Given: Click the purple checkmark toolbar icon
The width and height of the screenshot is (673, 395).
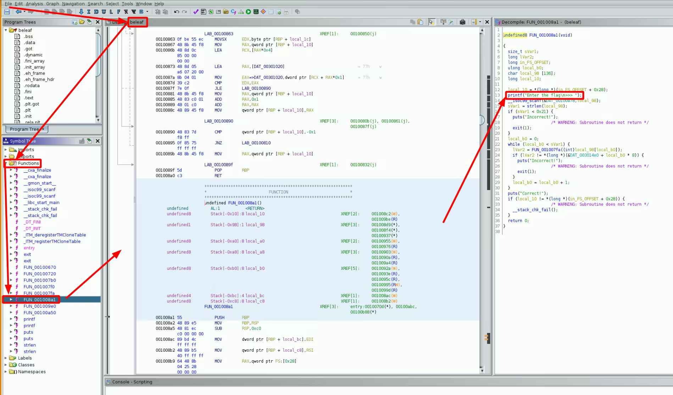Looking at the screenshot, I should click(x=196, y=12).
